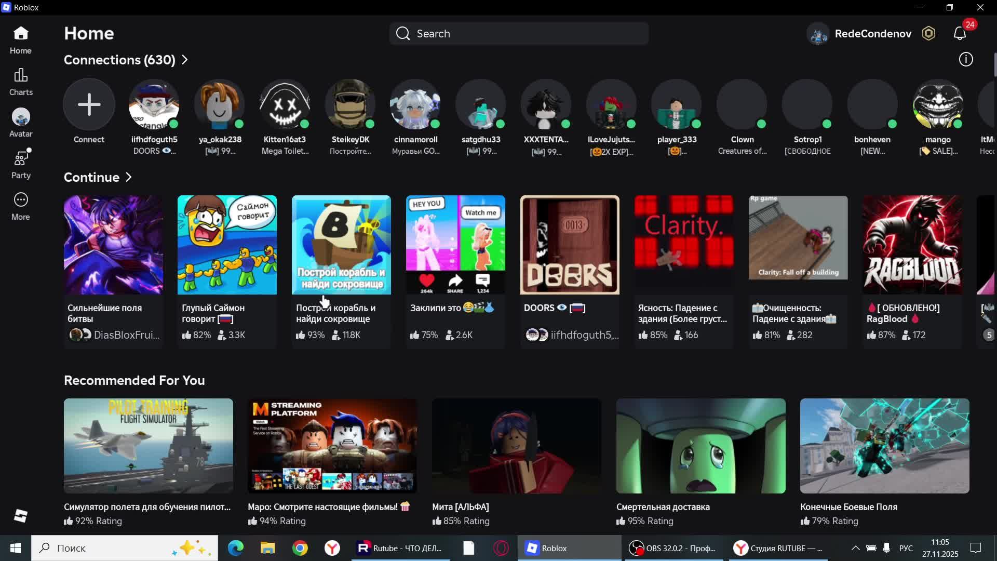Open the notifications bell
Image resolution: width=997 pixels, height=561 pixels.
click(x=960, y=34)
